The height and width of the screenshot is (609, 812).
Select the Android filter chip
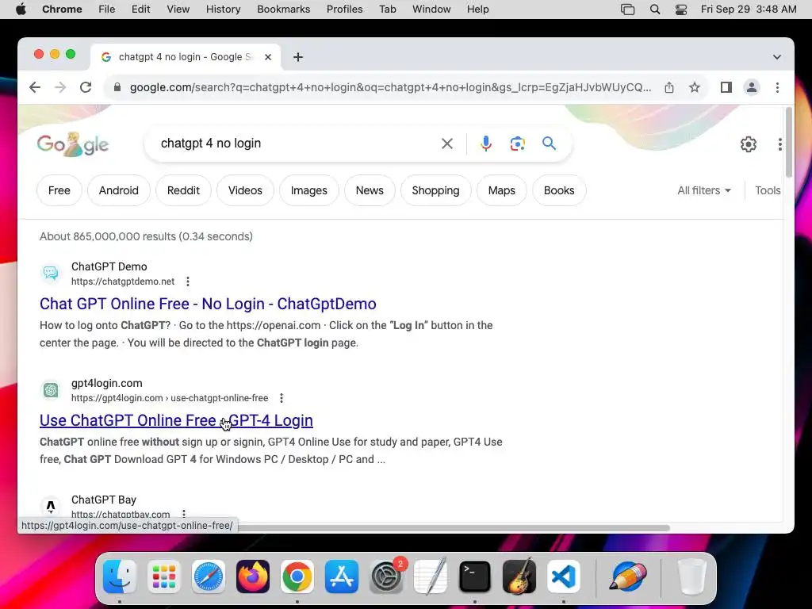click(119, 190)
